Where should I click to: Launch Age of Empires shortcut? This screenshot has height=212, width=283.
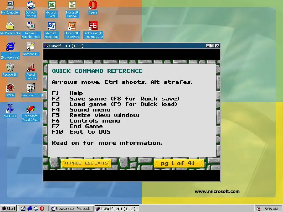pyautogui.click(x=31, y=71)
